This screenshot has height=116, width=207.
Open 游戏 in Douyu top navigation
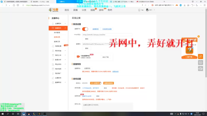101,10
